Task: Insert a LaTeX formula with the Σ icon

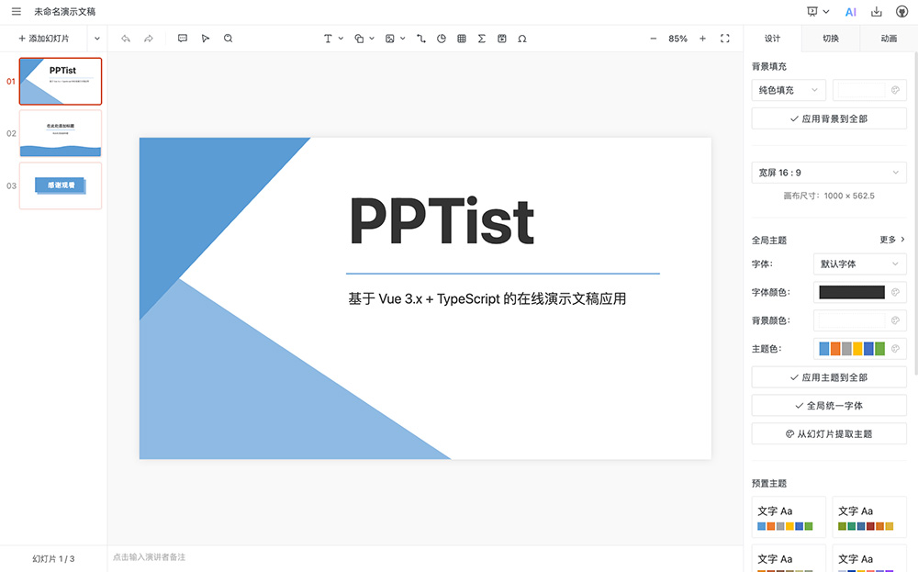Action: [x=481, y=38]
